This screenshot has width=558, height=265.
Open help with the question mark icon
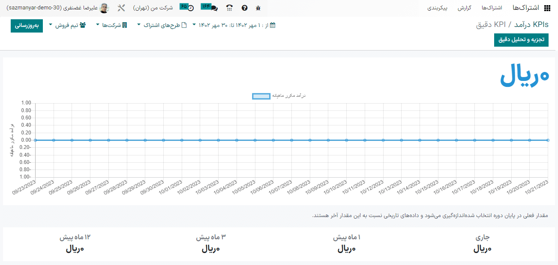pyautogui.click(x=244, y=8)
